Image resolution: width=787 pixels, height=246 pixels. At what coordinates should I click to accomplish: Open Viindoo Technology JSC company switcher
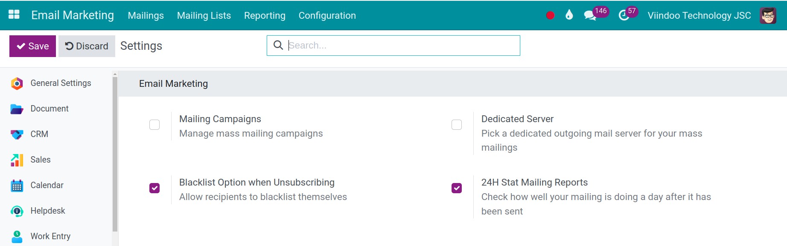click(699, 15)
